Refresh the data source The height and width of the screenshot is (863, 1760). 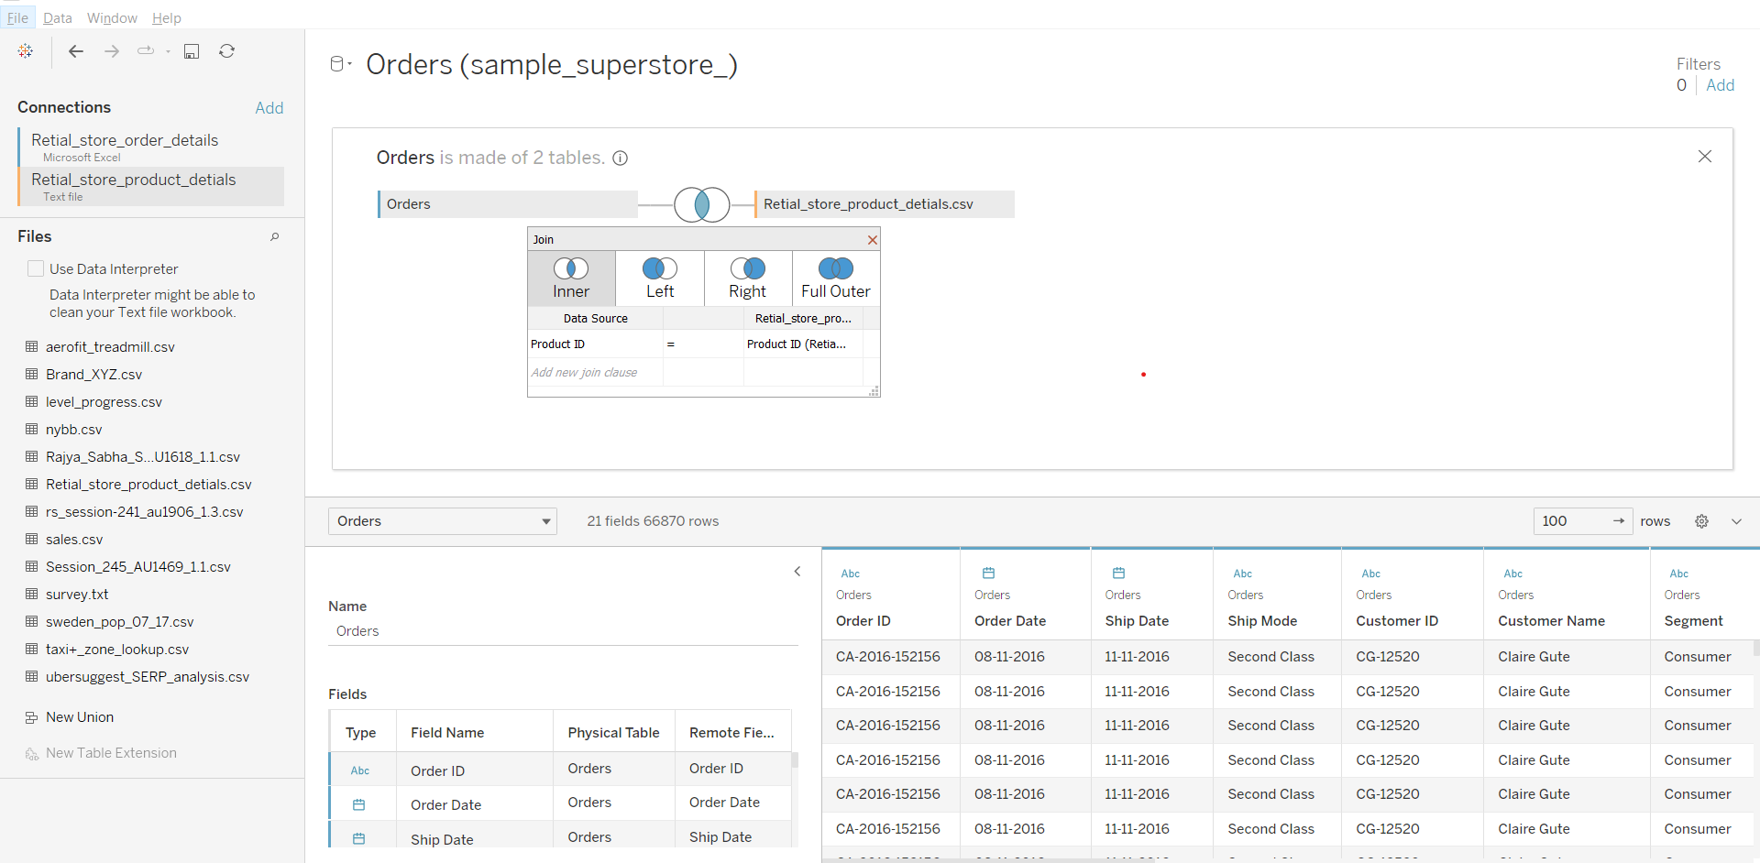[x=226, y=51]
